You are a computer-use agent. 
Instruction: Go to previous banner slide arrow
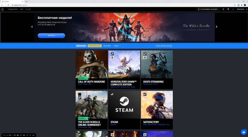click(32, 27)
